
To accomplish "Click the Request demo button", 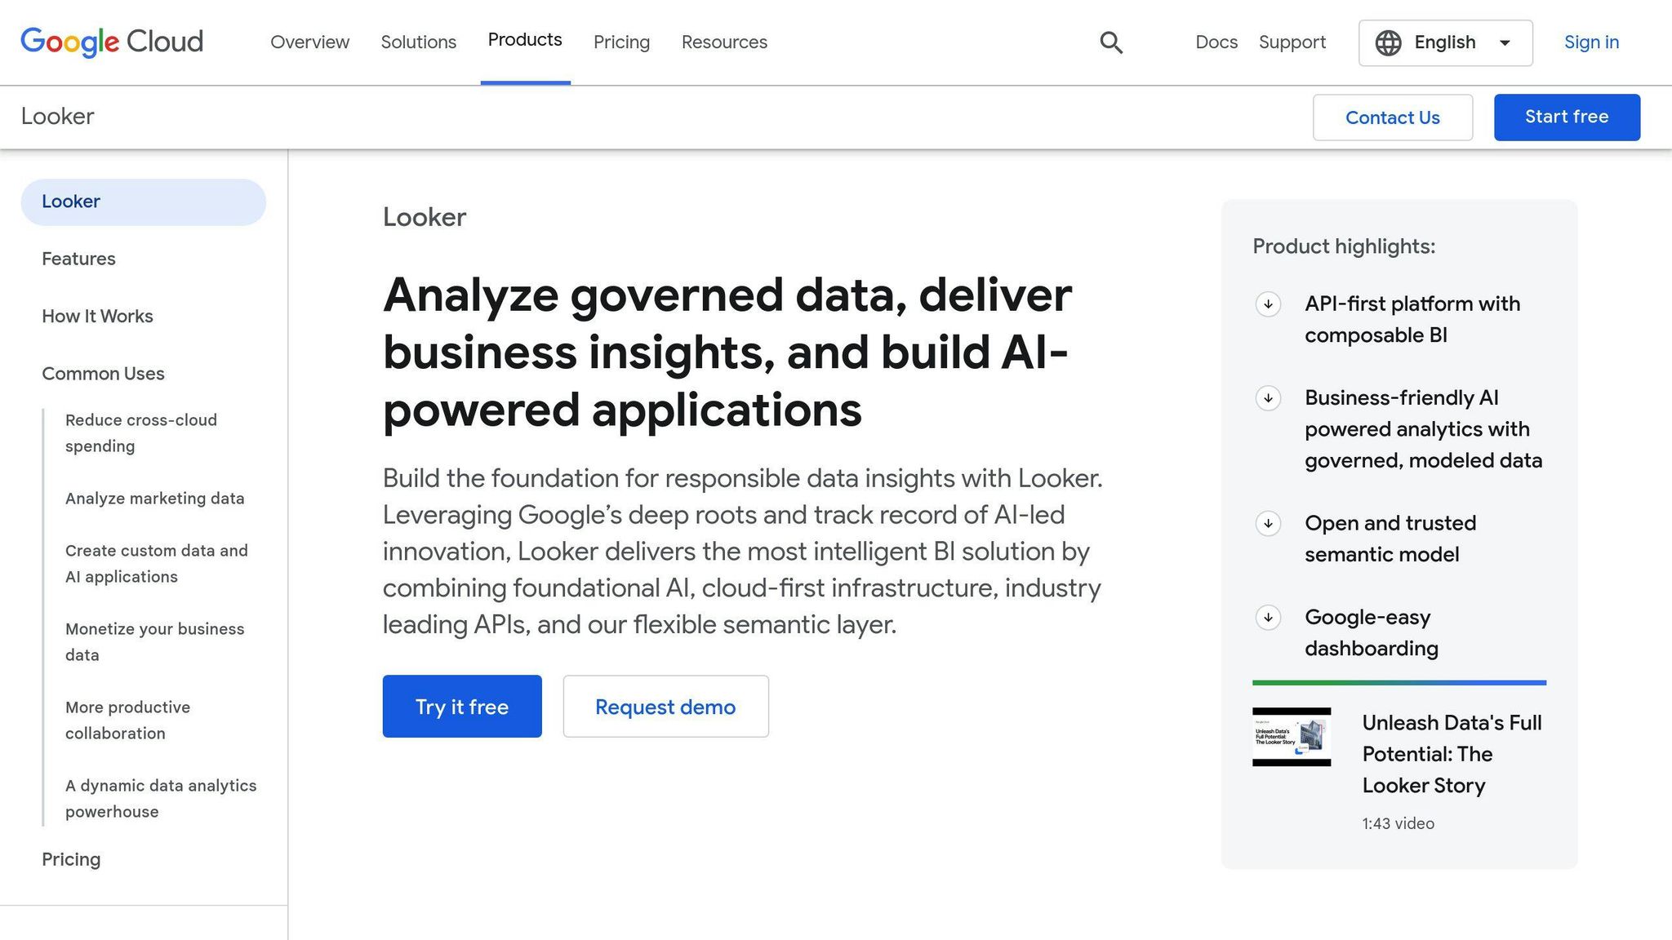I will click(x=665, y=707).
